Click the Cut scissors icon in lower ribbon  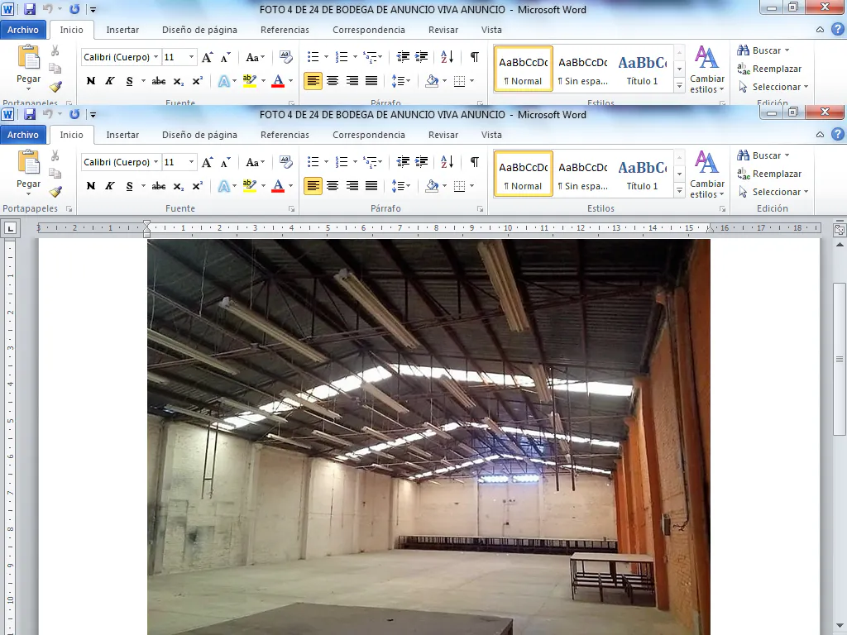[x=55, y=156]
